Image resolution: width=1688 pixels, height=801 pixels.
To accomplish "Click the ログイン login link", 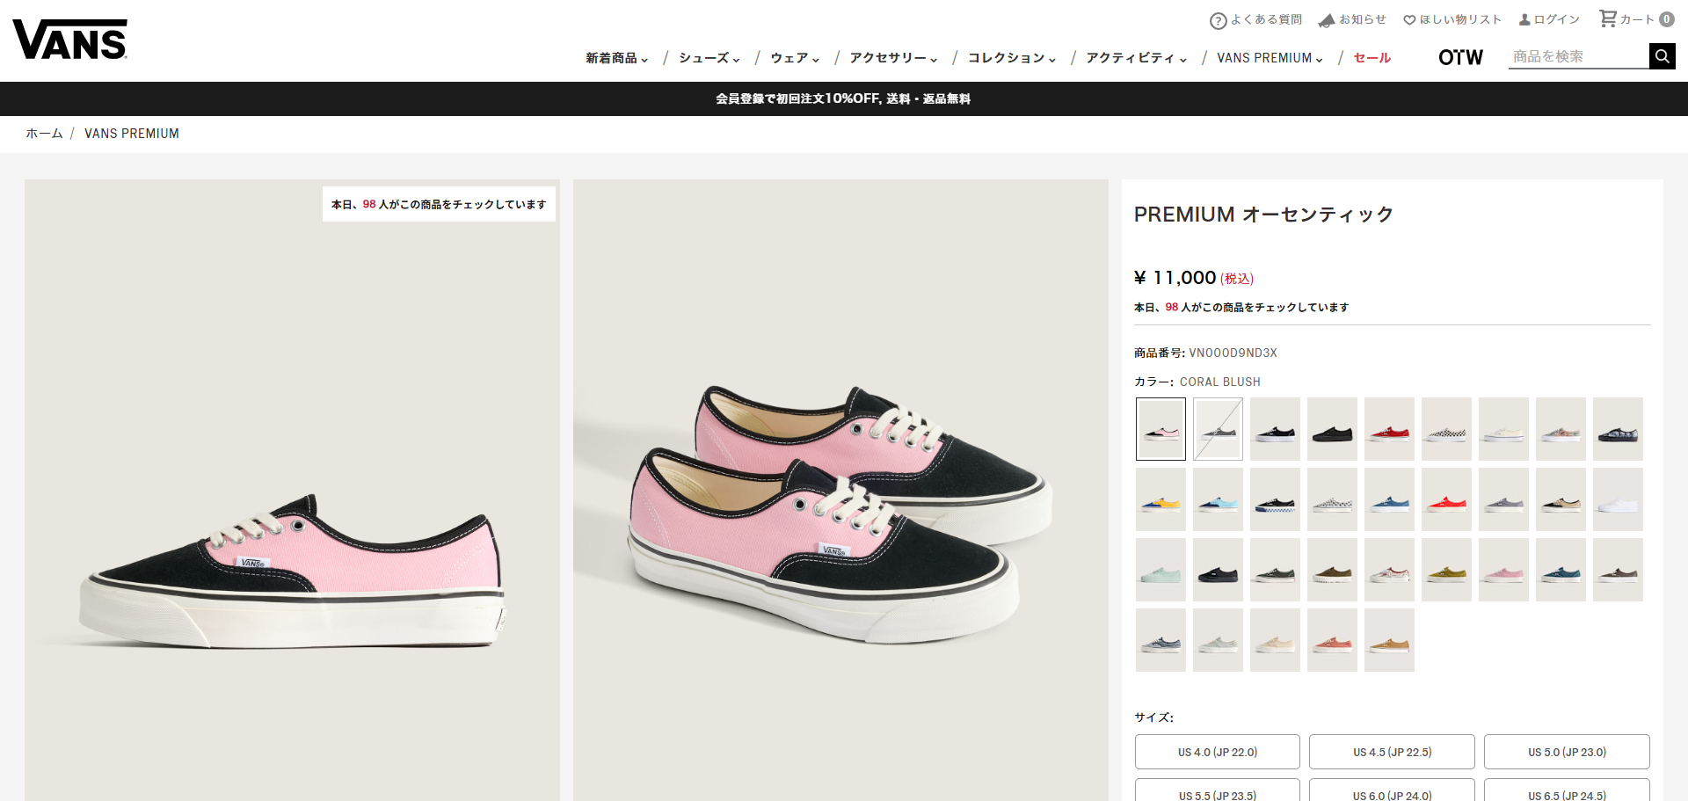I will pyautogui.click(x=1549, y=19).
